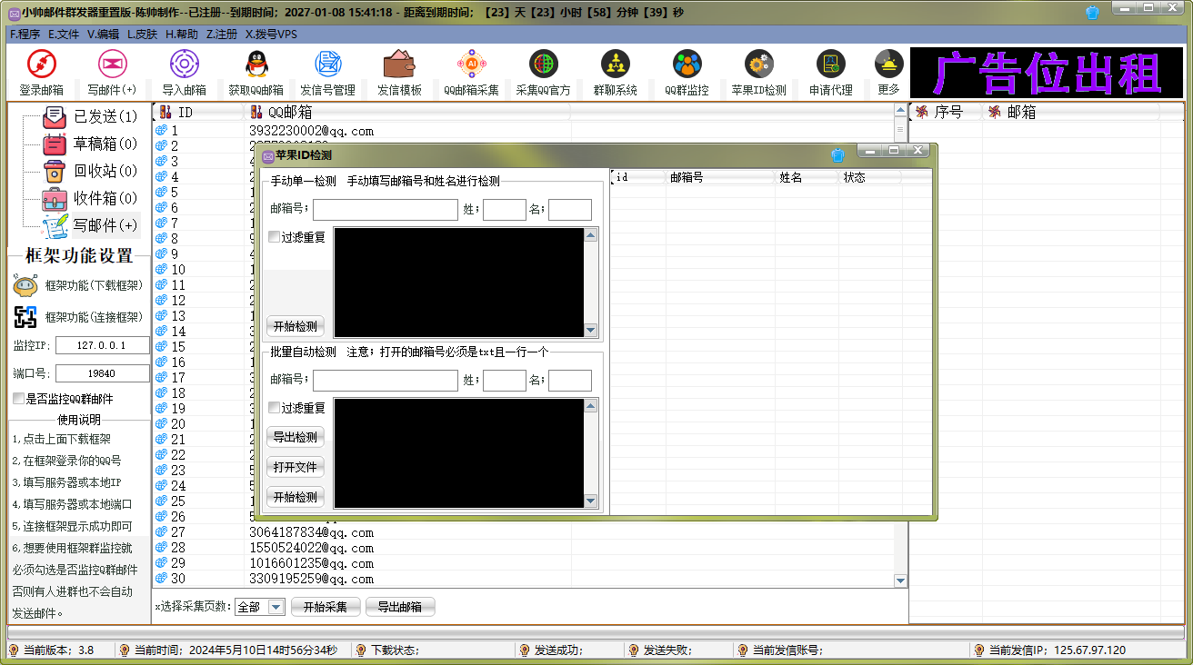
Task: Click the shirt icon in 苹果ID检测 dialog title
Action: click(837, 155)
